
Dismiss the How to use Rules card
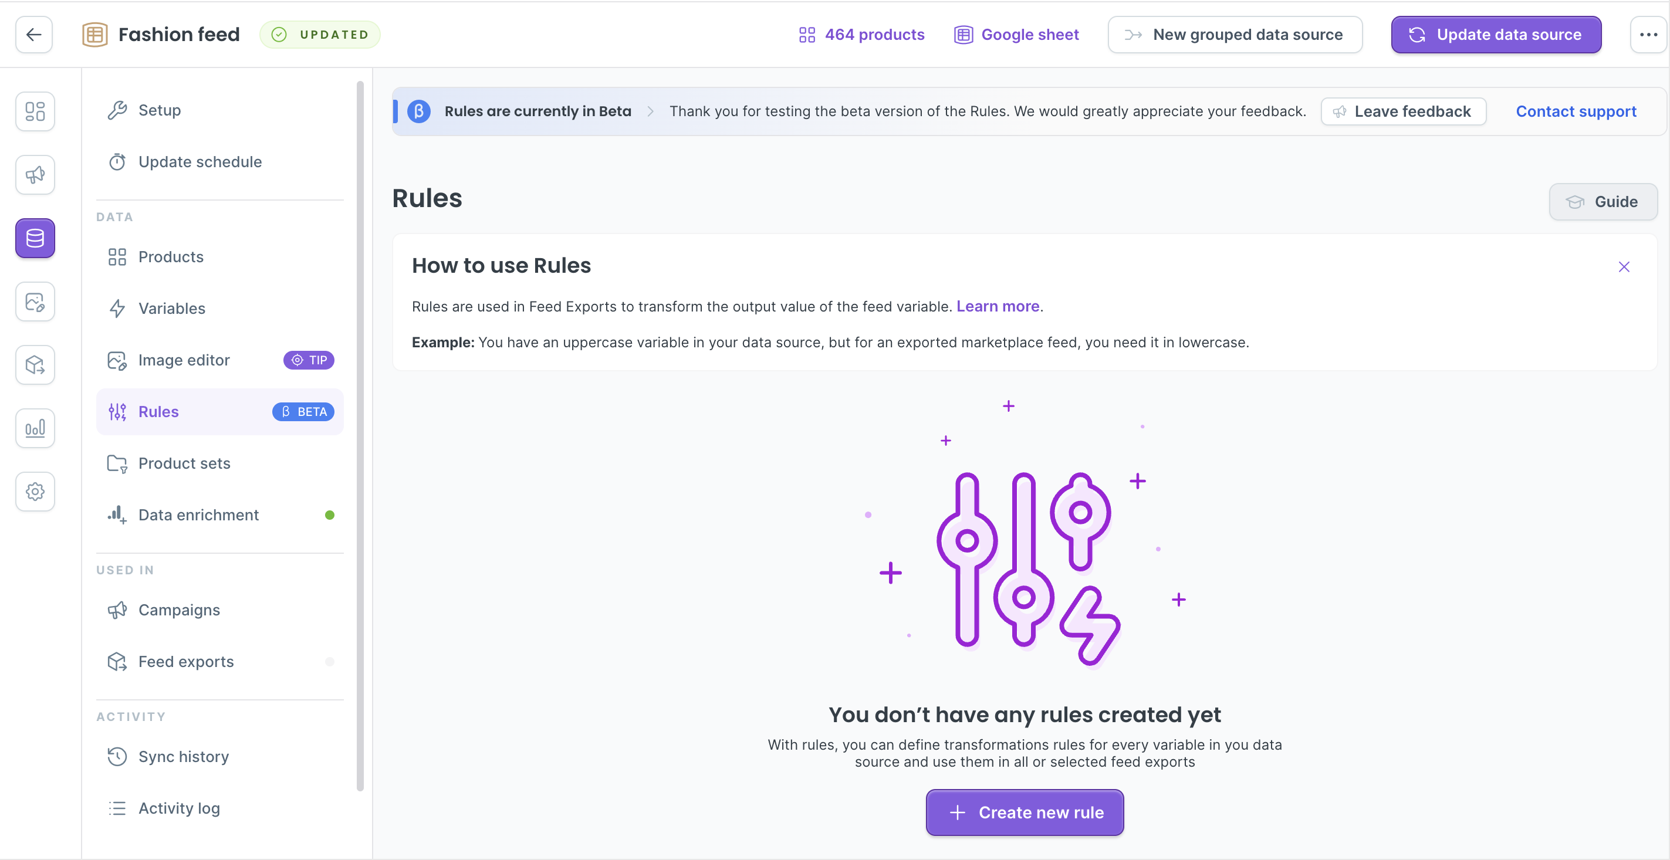tap(1624, 266)
